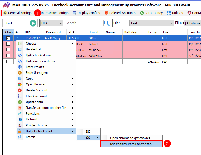The image size is (201, 155).
Task: Click the Birthday column header
Action: pos(134,32)
